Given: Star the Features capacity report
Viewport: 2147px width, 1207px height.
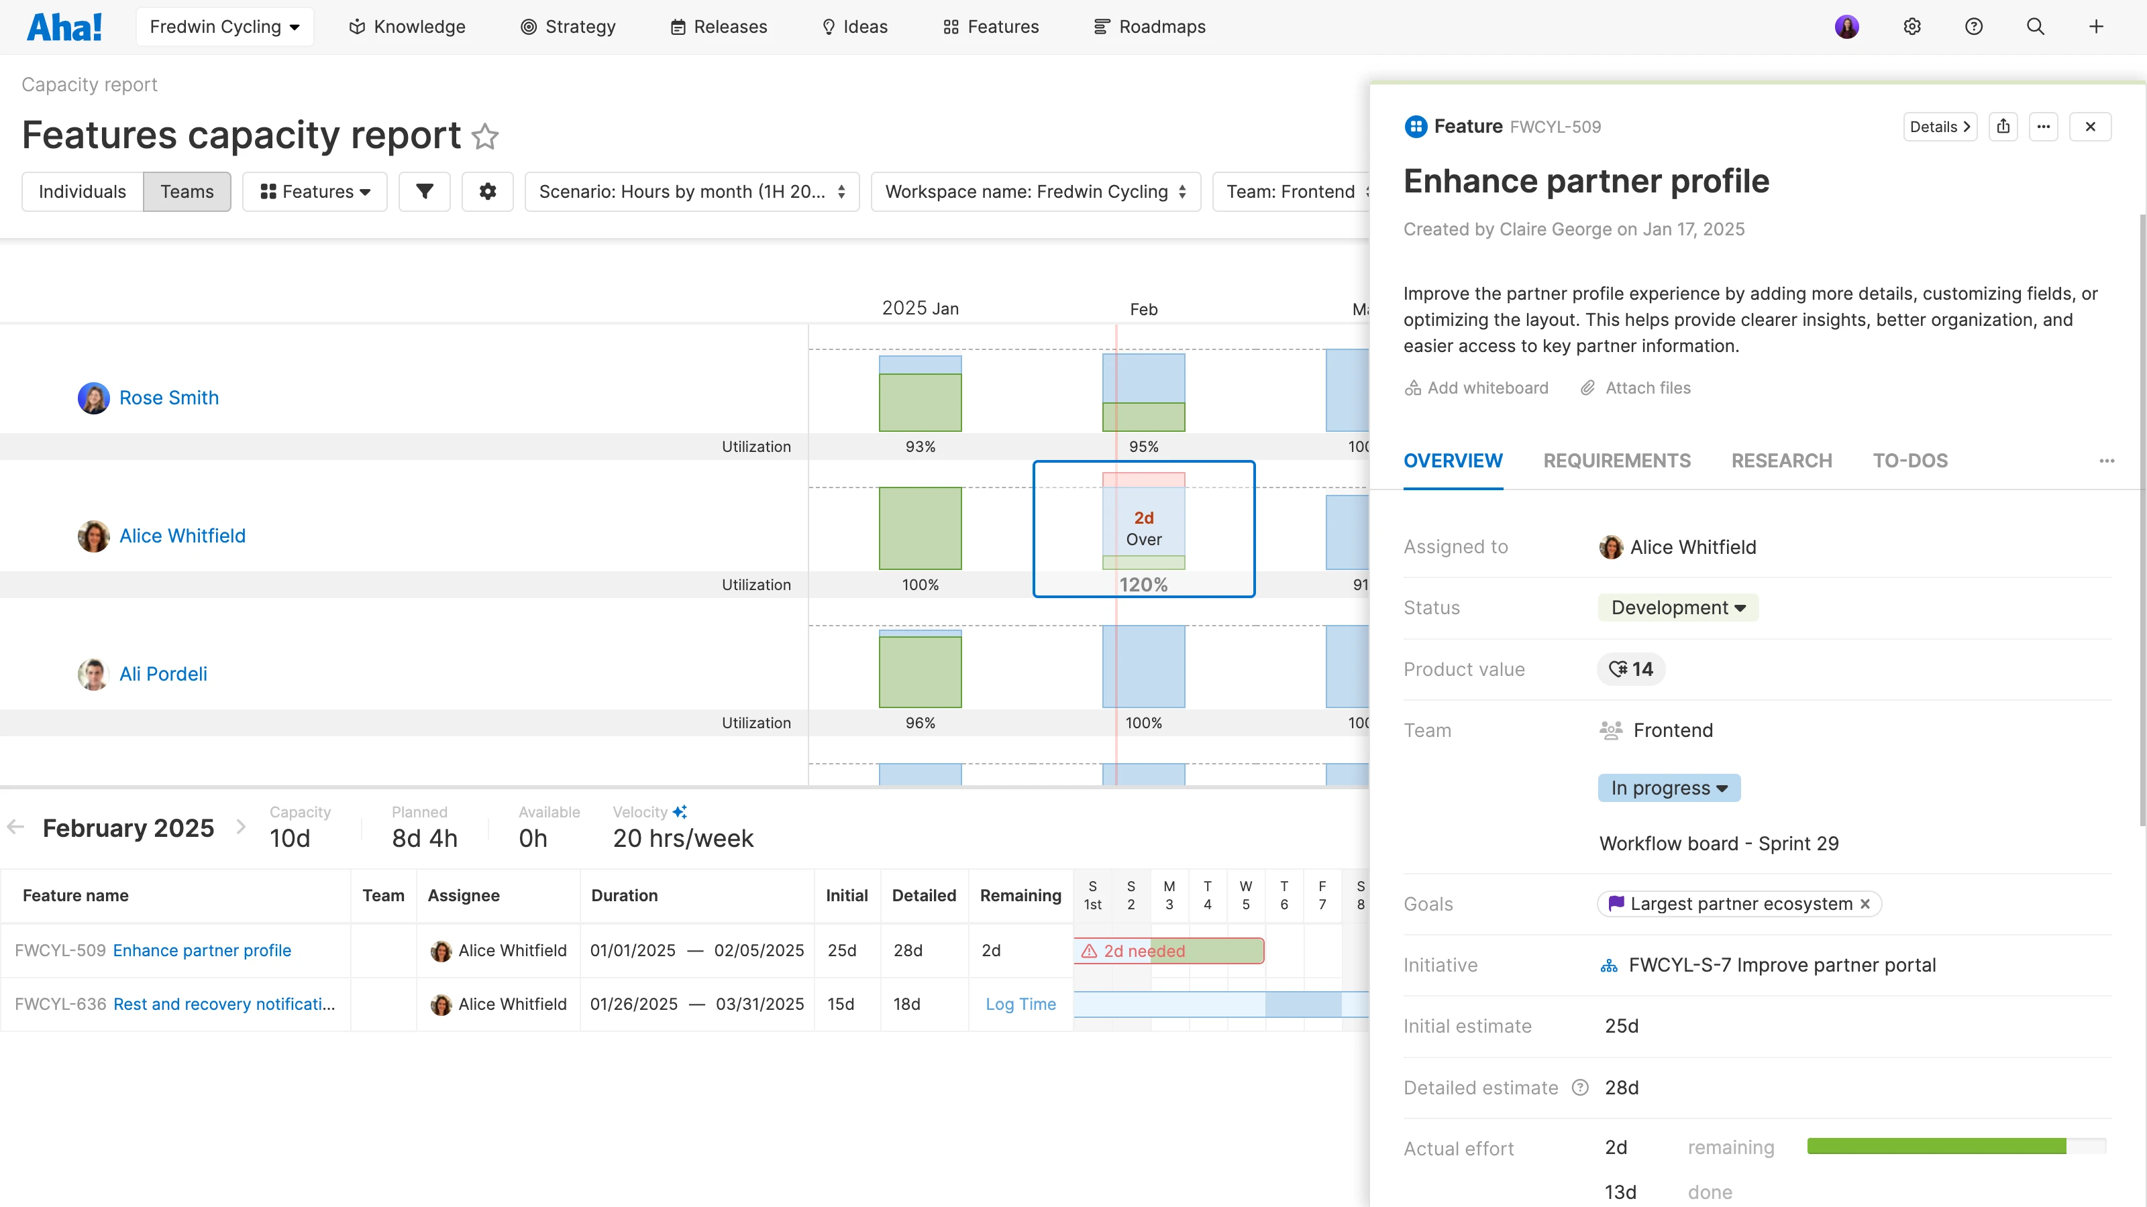Looking at the screenshot, I should [x=485, y=137].
